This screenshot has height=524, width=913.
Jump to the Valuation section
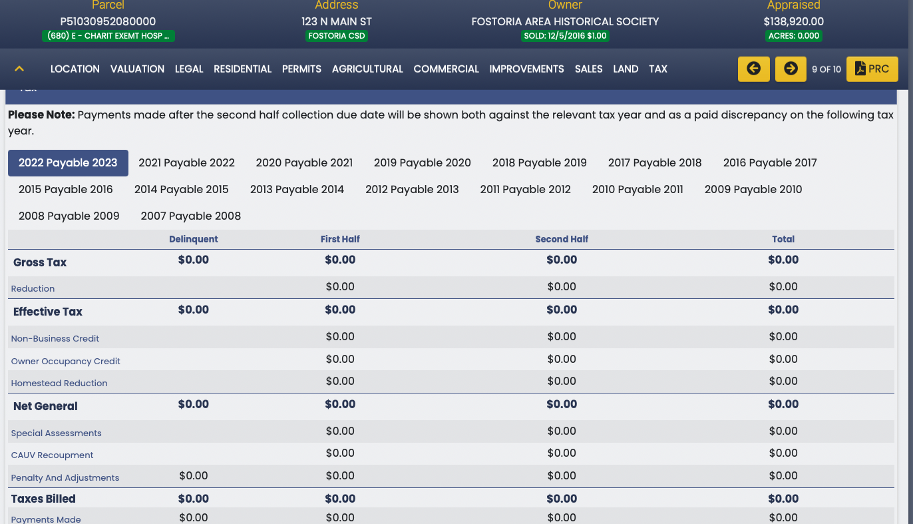tap(137, 69)
